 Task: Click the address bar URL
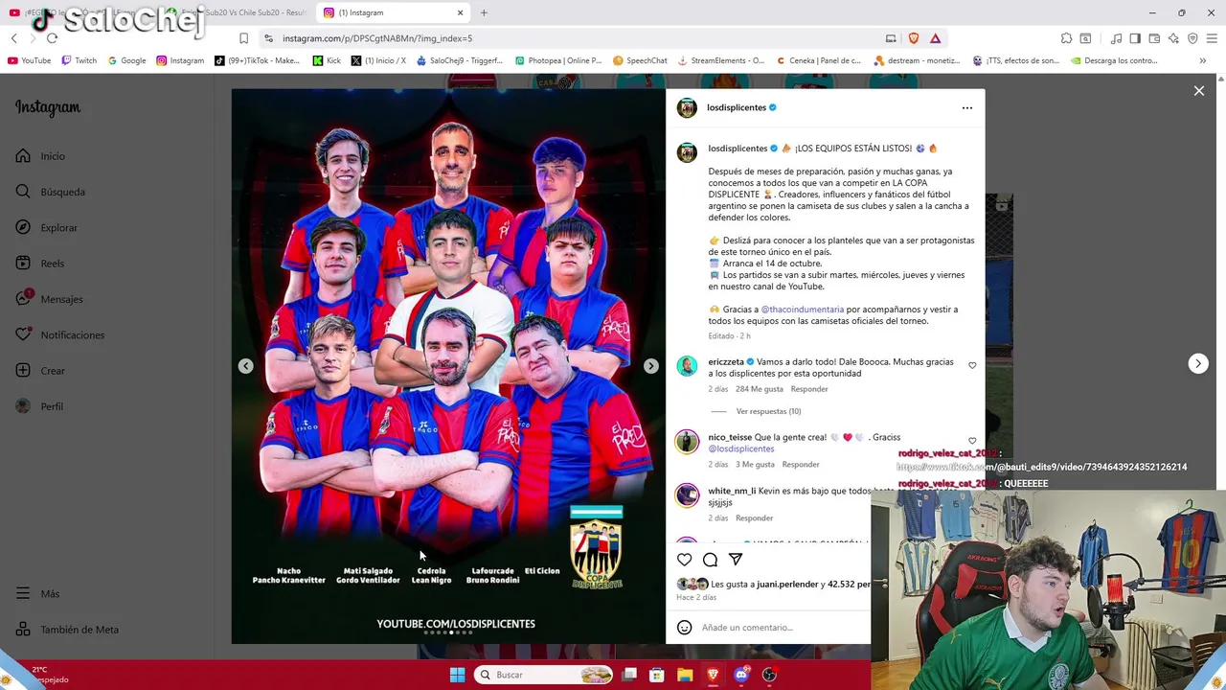pyautogui.click(x=377, y=38)
